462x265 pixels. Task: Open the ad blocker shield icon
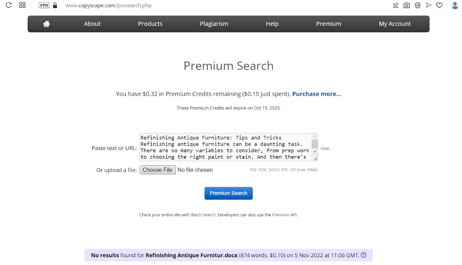(x=418, y=5)
